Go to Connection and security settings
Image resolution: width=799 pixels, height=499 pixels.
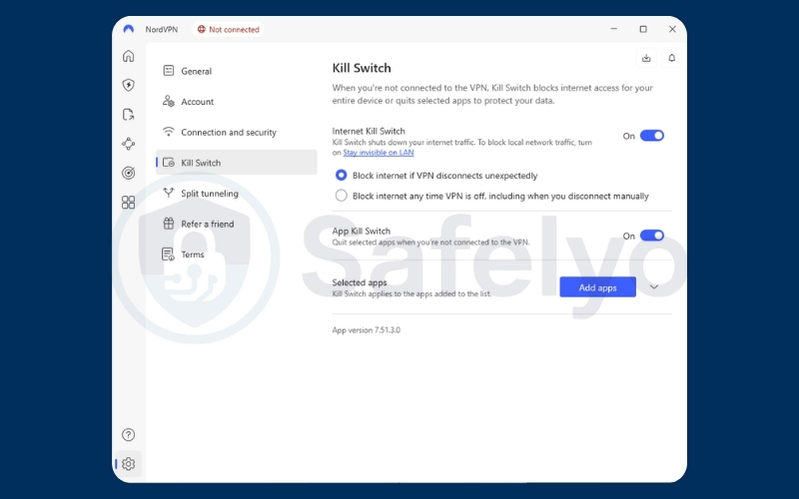pos(237,132)
